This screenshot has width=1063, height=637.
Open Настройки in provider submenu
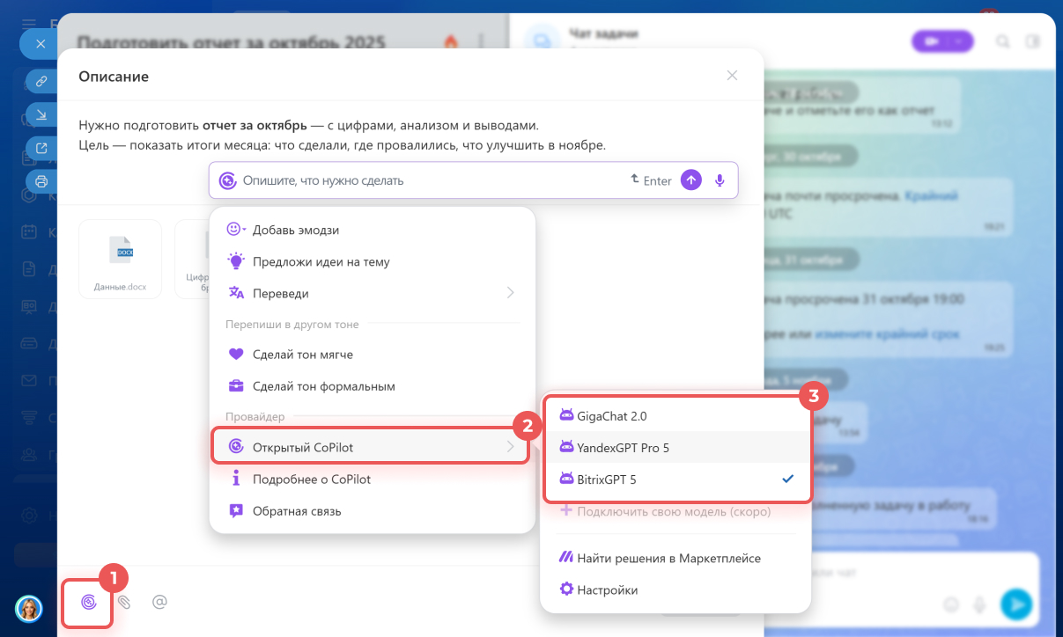(x=607, y=589)
